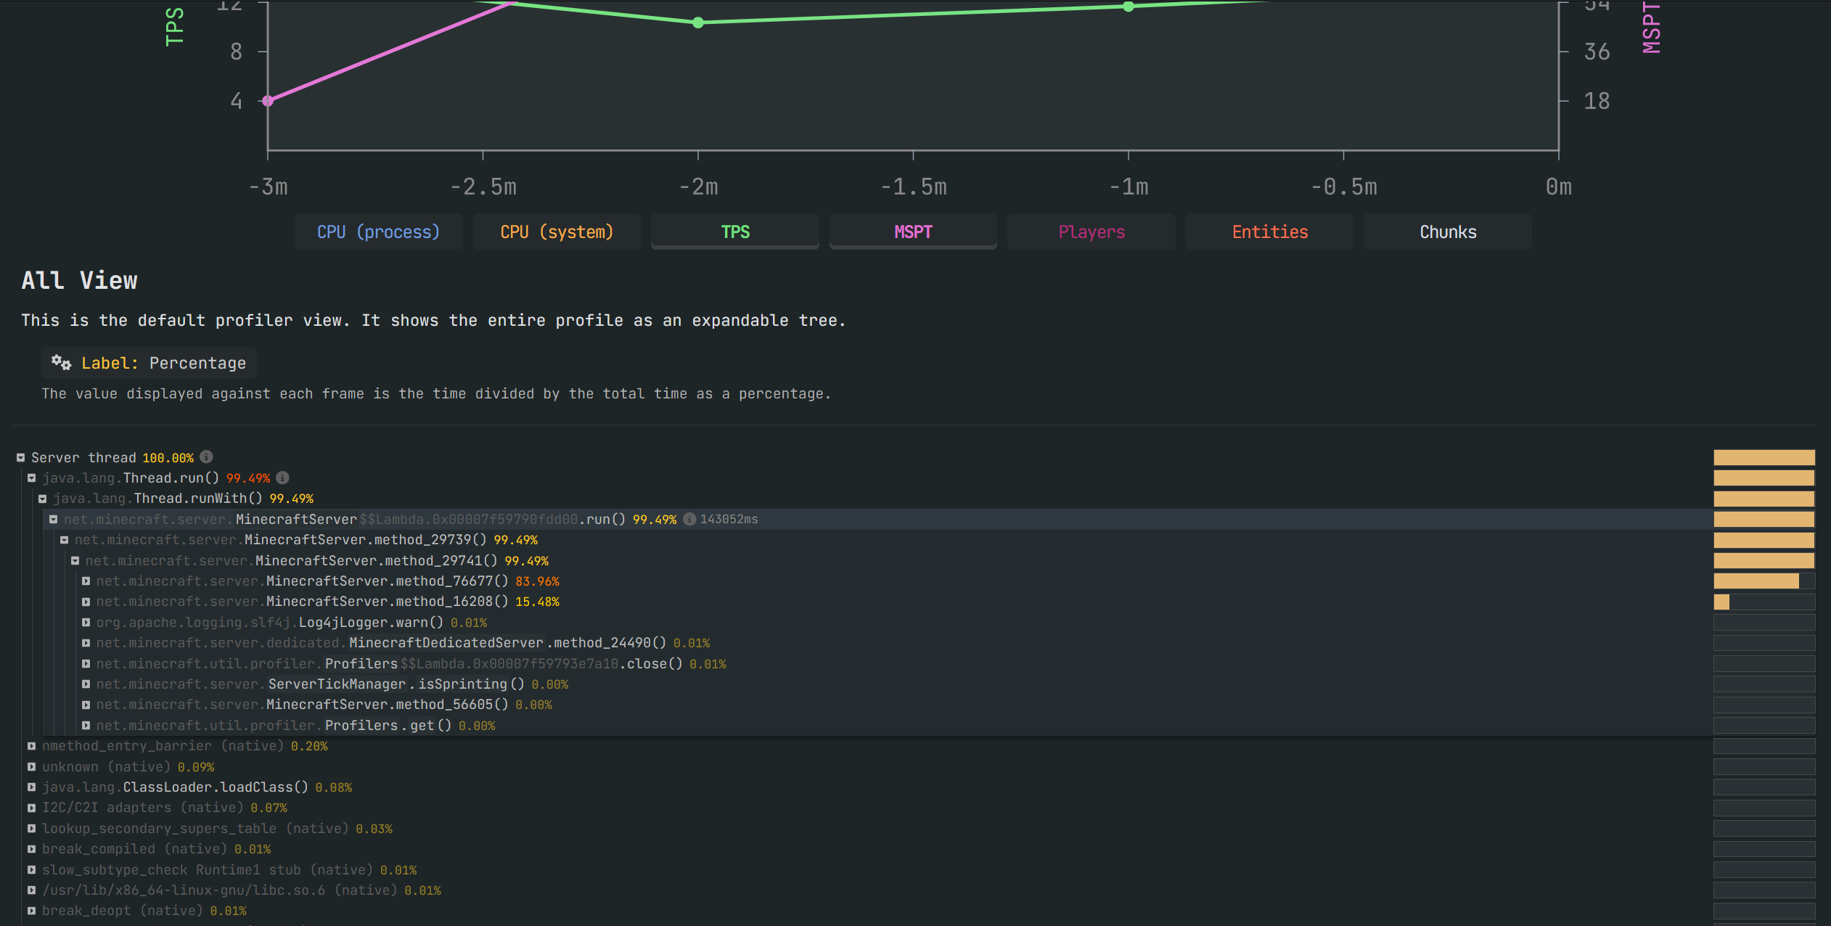
Task: Click the gear icon next to Label: Percentage
Action: point(61,363)
